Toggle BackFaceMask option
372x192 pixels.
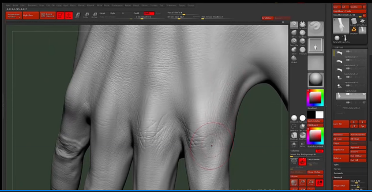315,147
